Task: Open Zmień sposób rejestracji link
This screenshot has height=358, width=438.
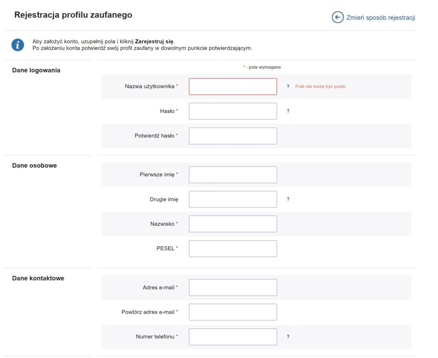Action: (380, 18)
